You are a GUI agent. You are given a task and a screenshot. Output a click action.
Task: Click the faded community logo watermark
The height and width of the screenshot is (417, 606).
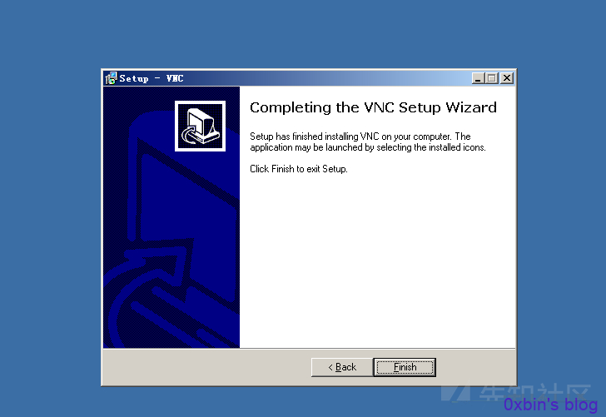[x=516, y=393]
